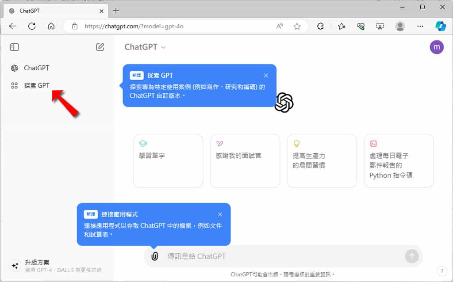
Task: Dismiss the 探索 GPT tooltip with its X
Action: tap(266, 75)
